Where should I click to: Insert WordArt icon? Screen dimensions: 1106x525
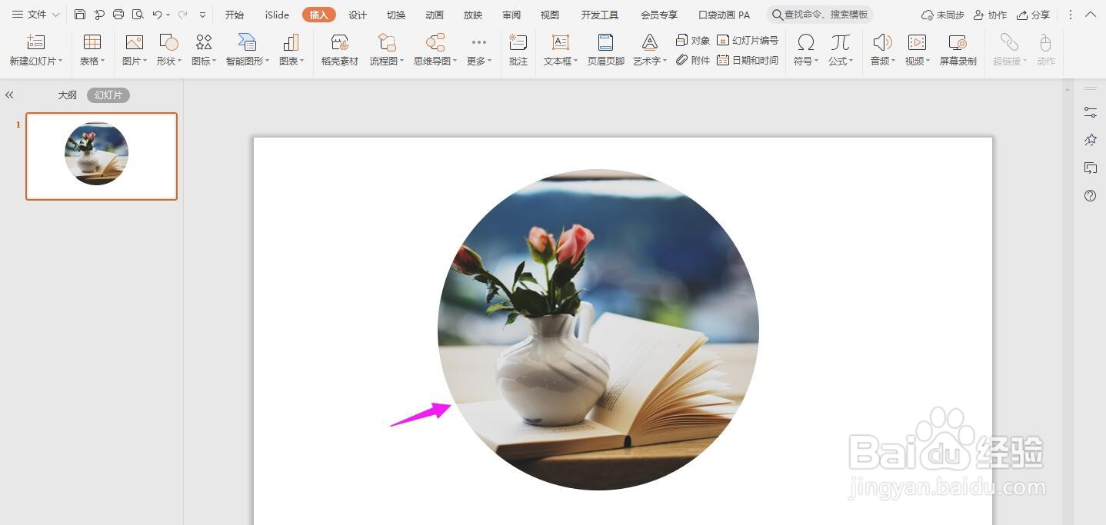coord(650,42)
